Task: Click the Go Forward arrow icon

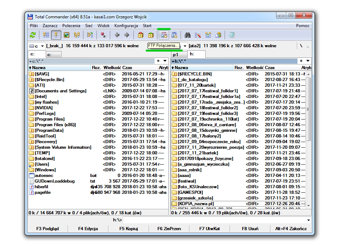Action: tap(127, 35)
